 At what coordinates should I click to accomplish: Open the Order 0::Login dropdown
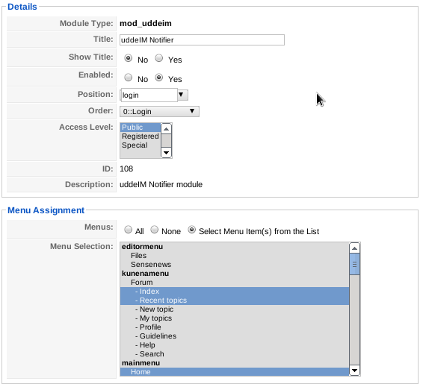159,111
